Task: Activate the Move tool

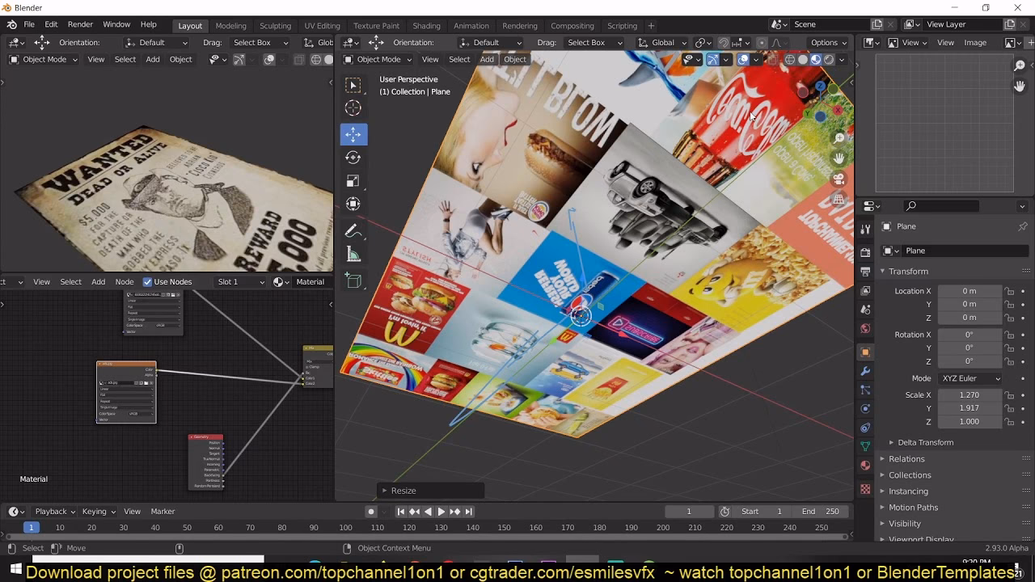Action: [353, 134]
